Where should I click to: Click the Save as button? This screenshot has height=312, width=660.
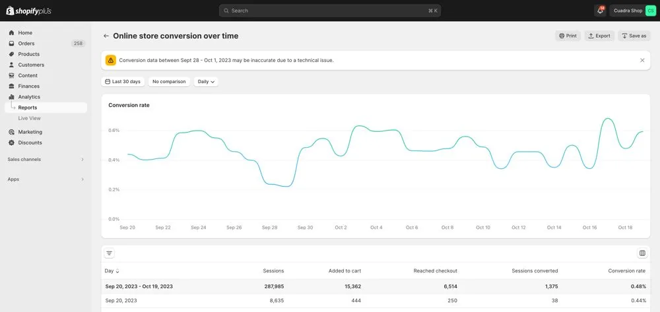634,36
